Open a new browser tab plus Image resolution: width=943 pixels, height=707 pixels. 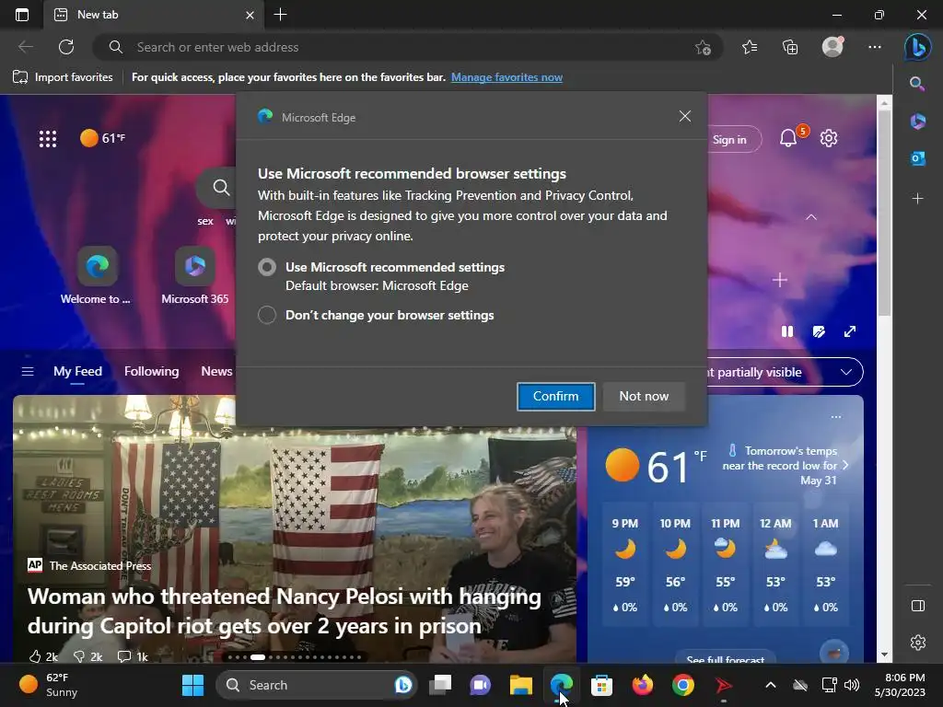[280, 15]
